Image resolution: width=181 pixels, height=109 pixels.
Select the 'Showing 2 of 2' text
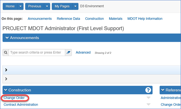[x=103, y=53]
